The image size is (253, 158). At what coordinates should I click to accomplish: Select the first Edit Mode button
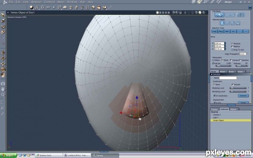tap(219, 15)
